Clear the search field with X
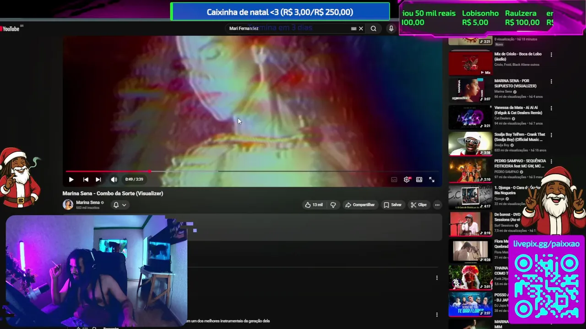Image resolution: width=586 pixels, height=329 pixels. pyautogui.click(x=361, y=28)
